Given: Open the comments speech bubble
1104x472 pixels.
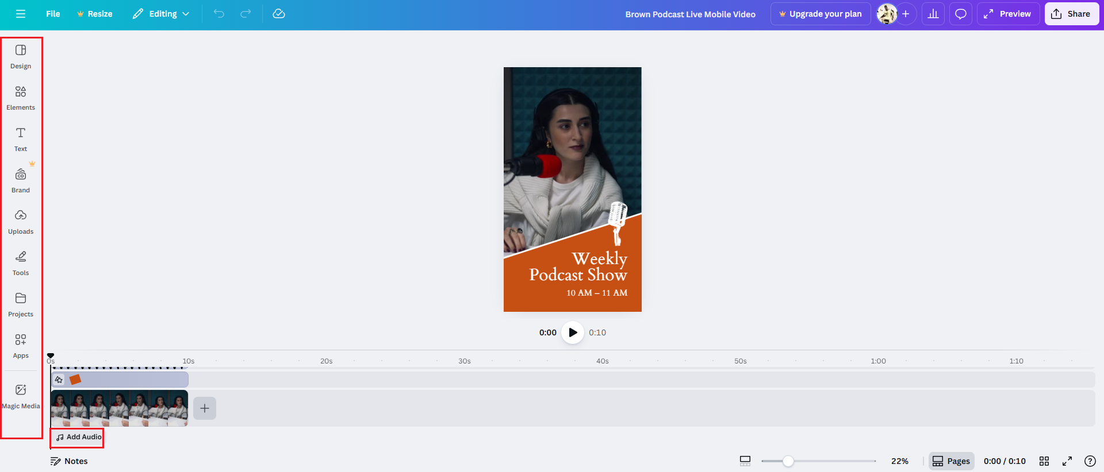Looking at the screenshot, I should 961,14.
